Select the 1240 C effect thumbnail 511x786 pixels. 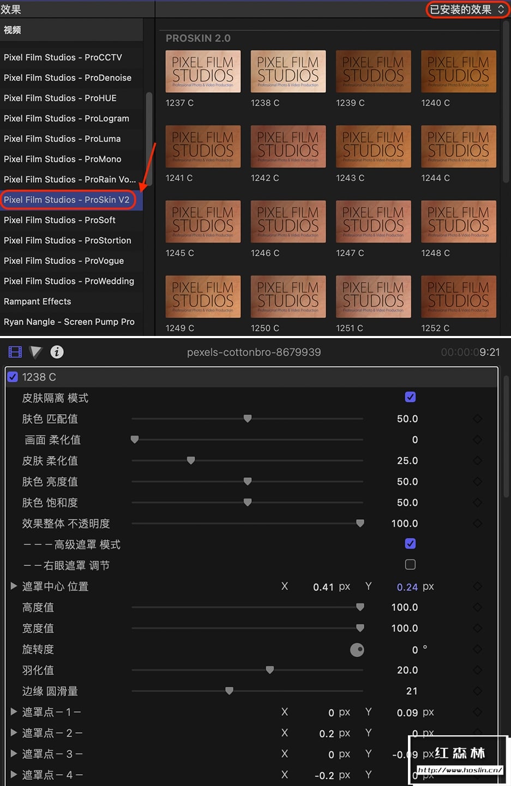pos(459,71)
